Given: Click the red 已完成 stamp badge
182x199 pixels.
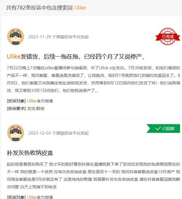Looking at the screenshot, I should 168,37.
